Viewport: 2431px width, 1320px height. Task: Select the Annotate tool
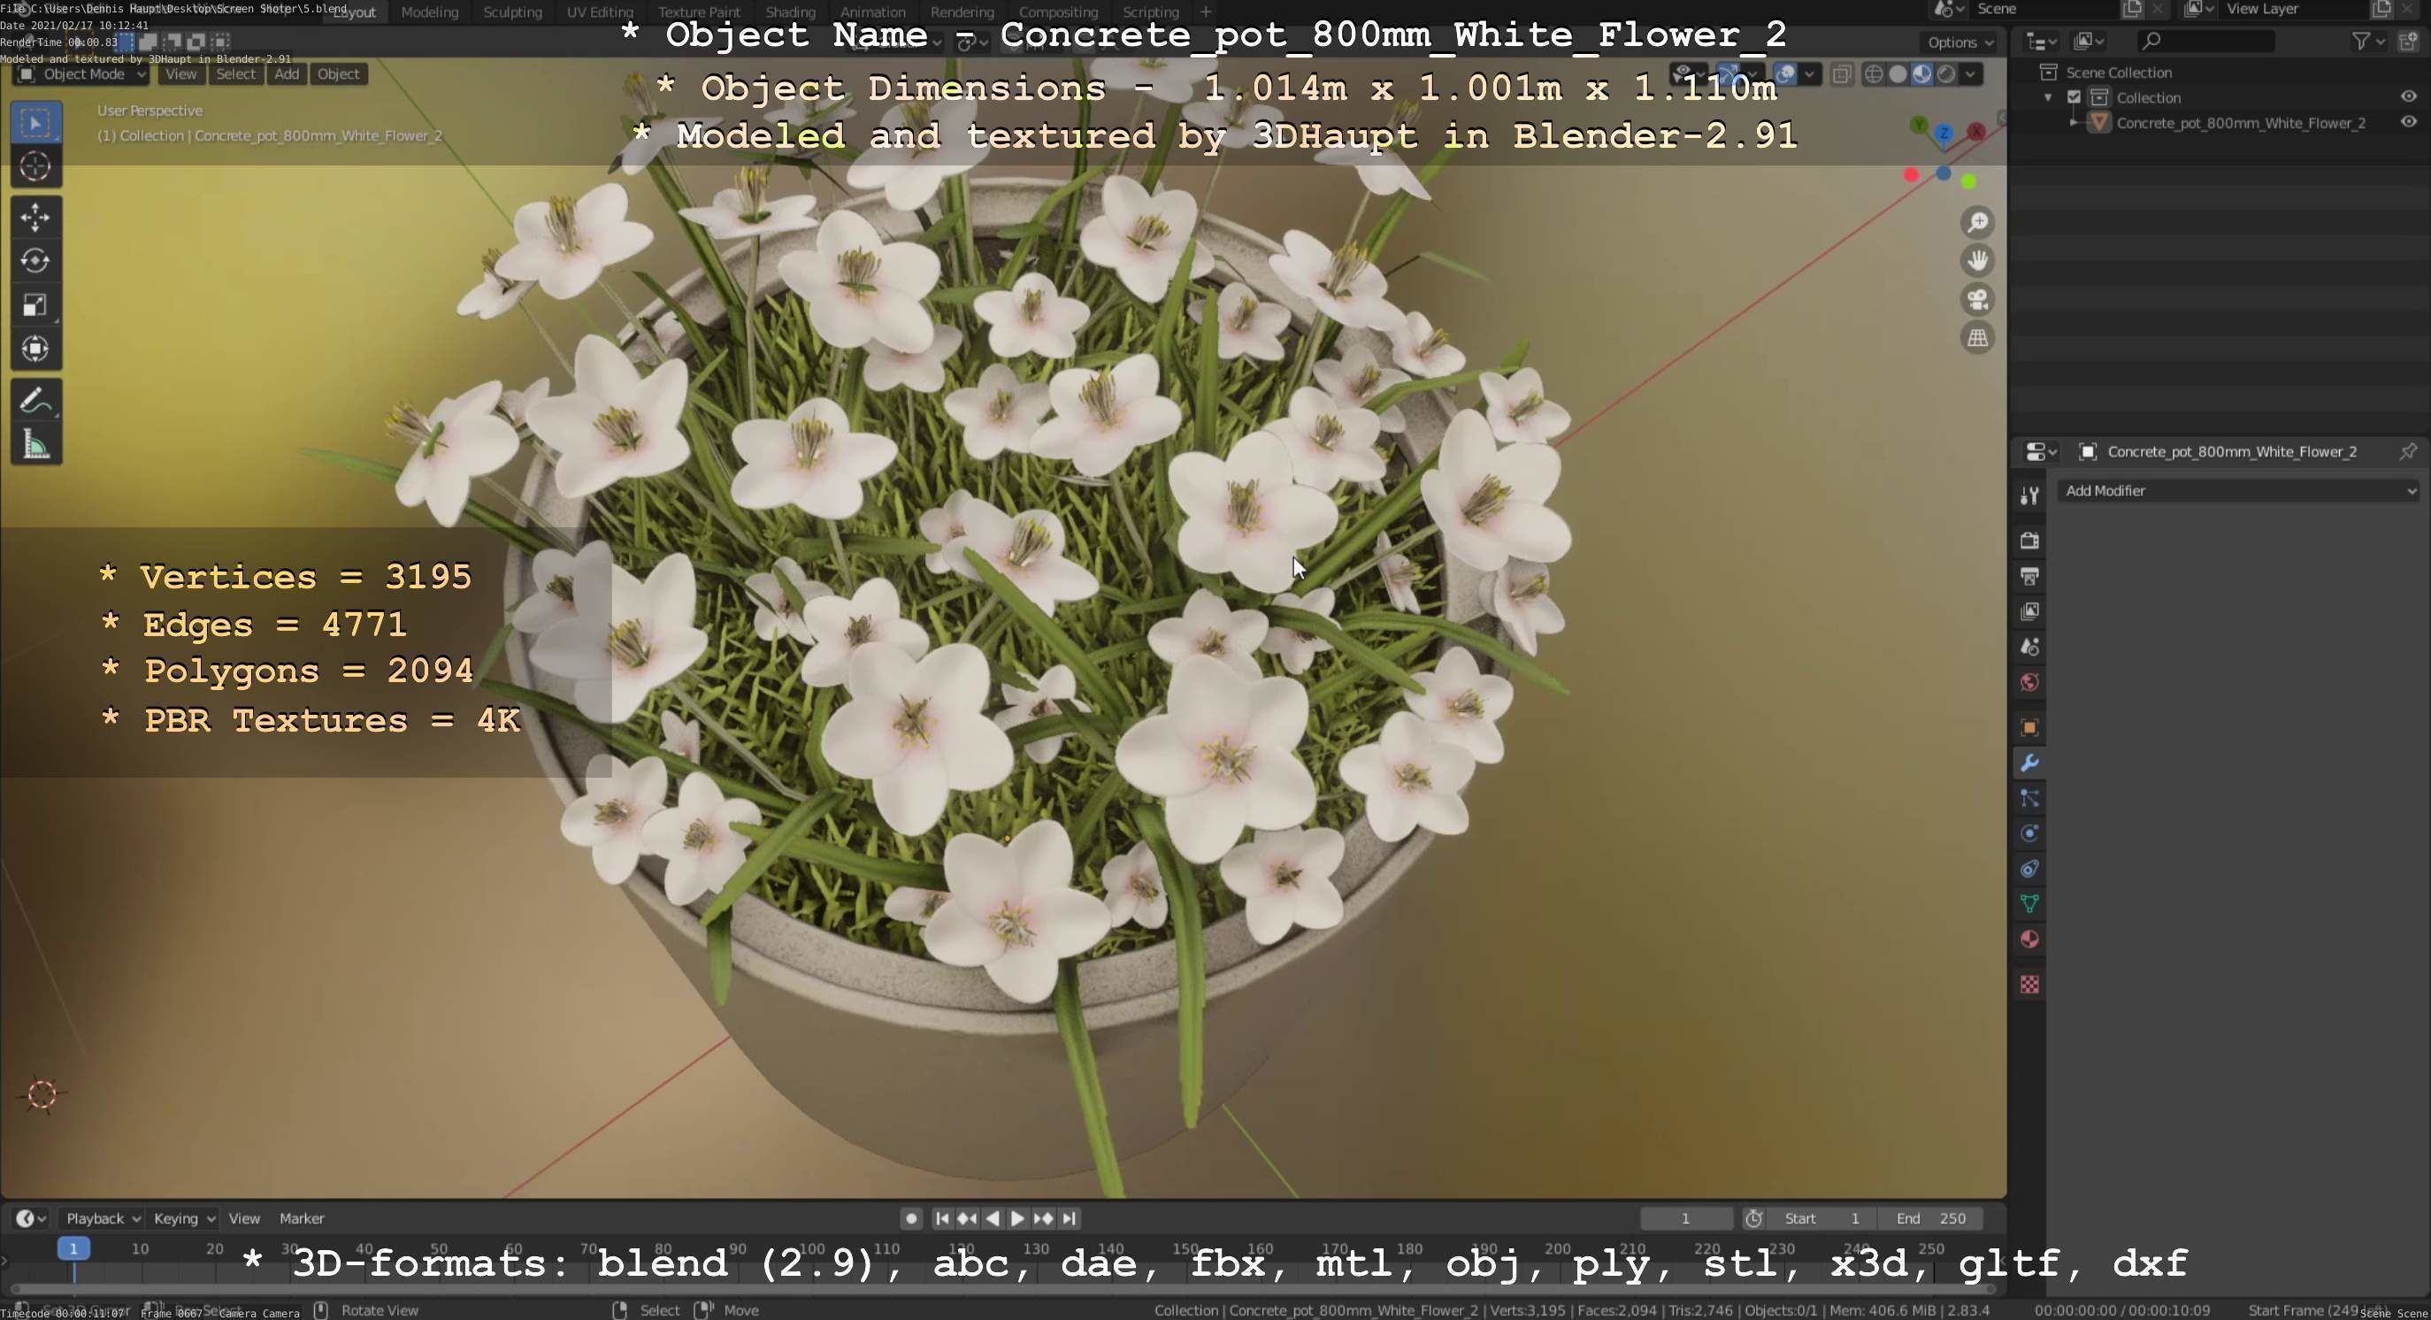[36, 401]
